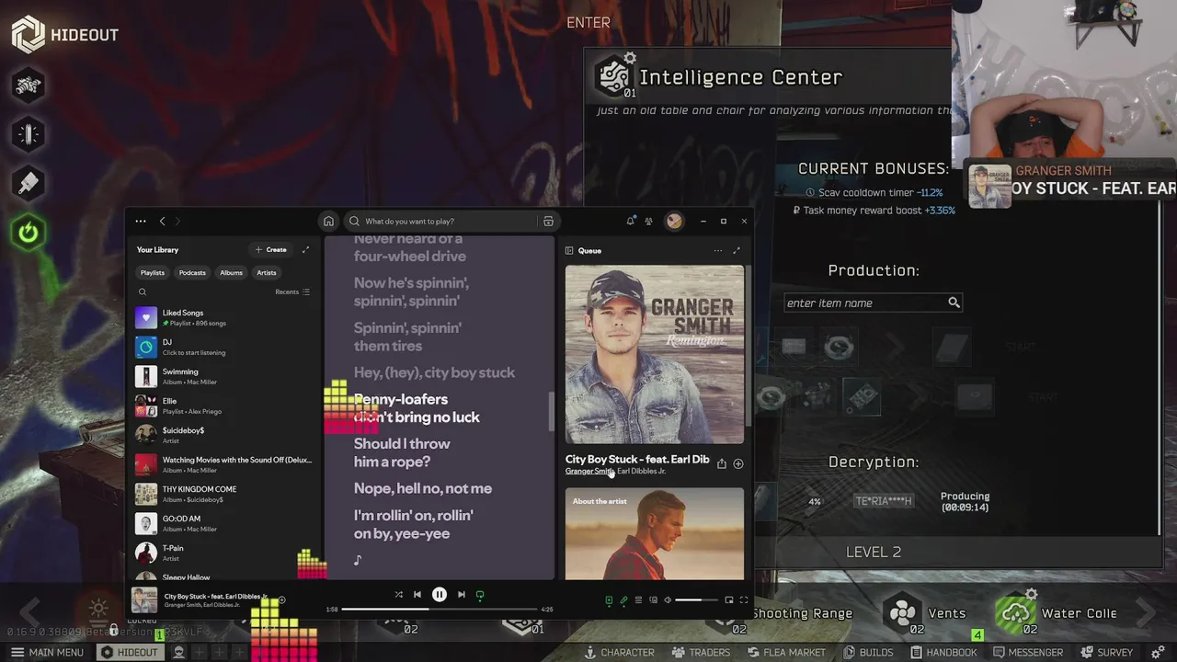The image size is (1177, 662).
Task: Seek on the song progress bar
Action: (440, 609)
